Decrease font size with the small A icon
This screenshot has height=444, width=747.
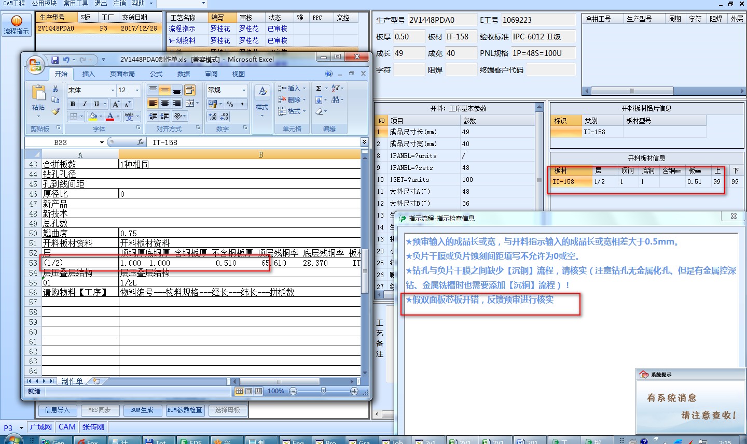(127, 104)
